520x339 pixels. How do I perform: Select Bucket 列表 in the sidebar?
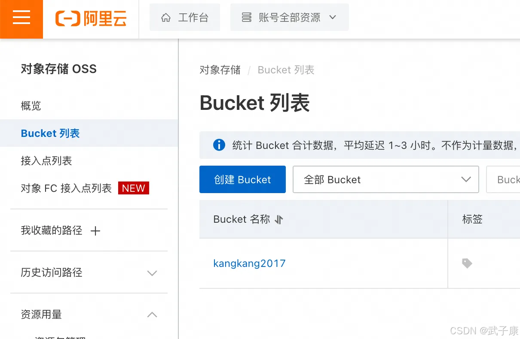(89, 133)
